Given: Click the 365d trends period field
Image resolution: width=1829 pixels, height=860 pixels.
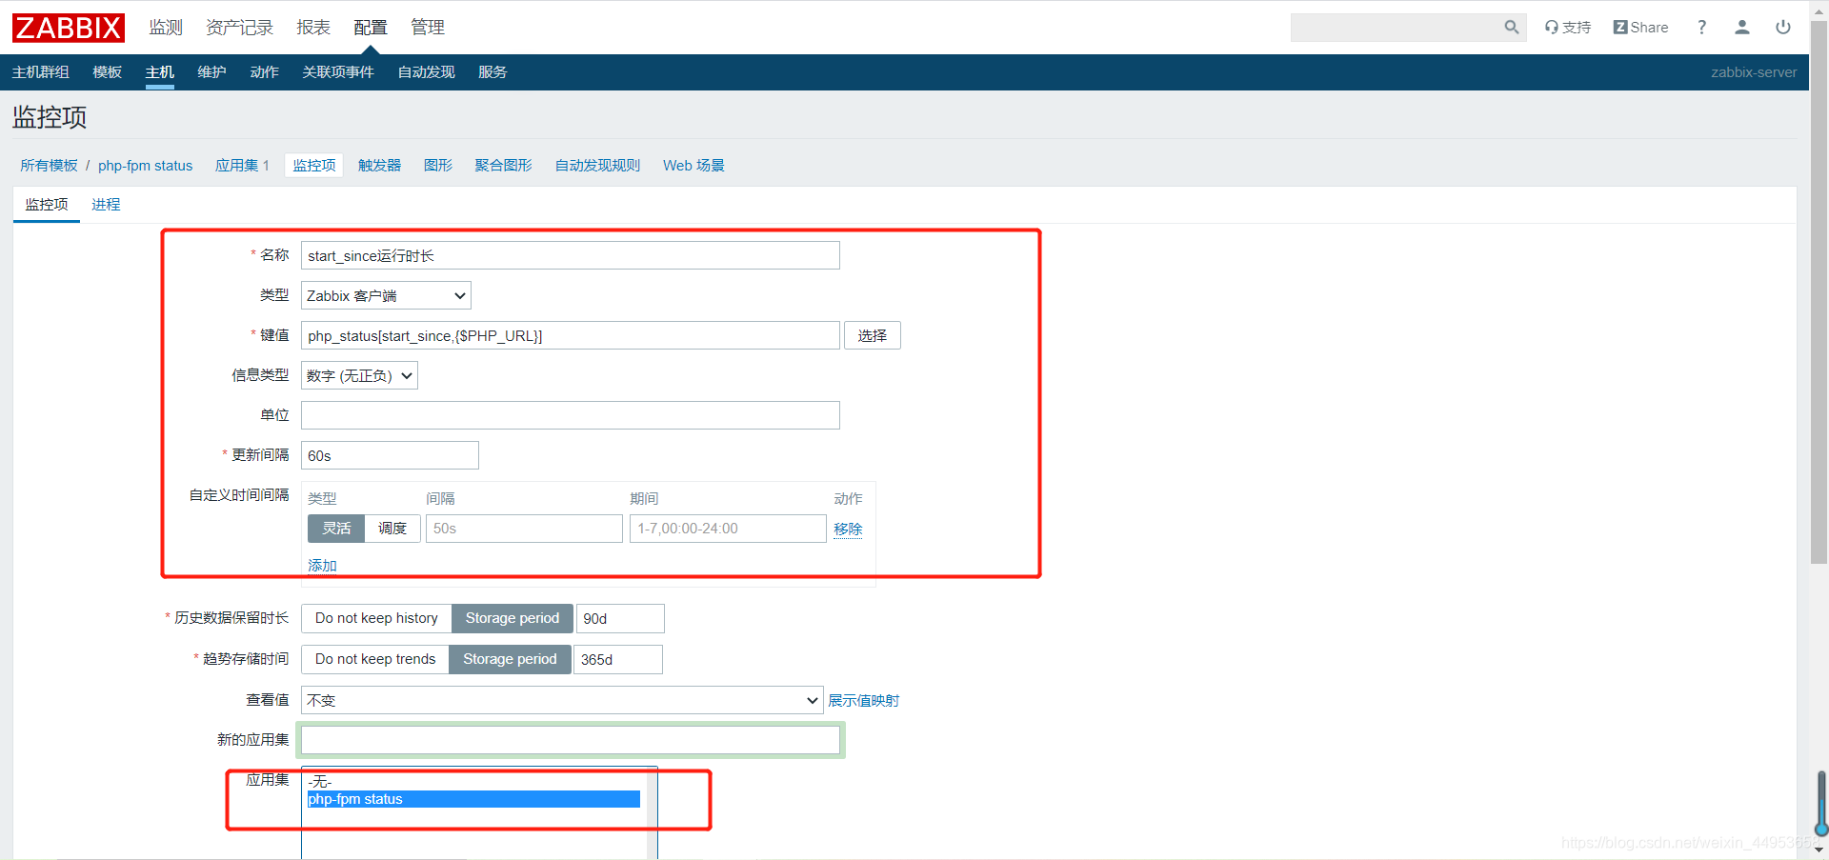Looking at the screenshot, I should coord(618,659).
